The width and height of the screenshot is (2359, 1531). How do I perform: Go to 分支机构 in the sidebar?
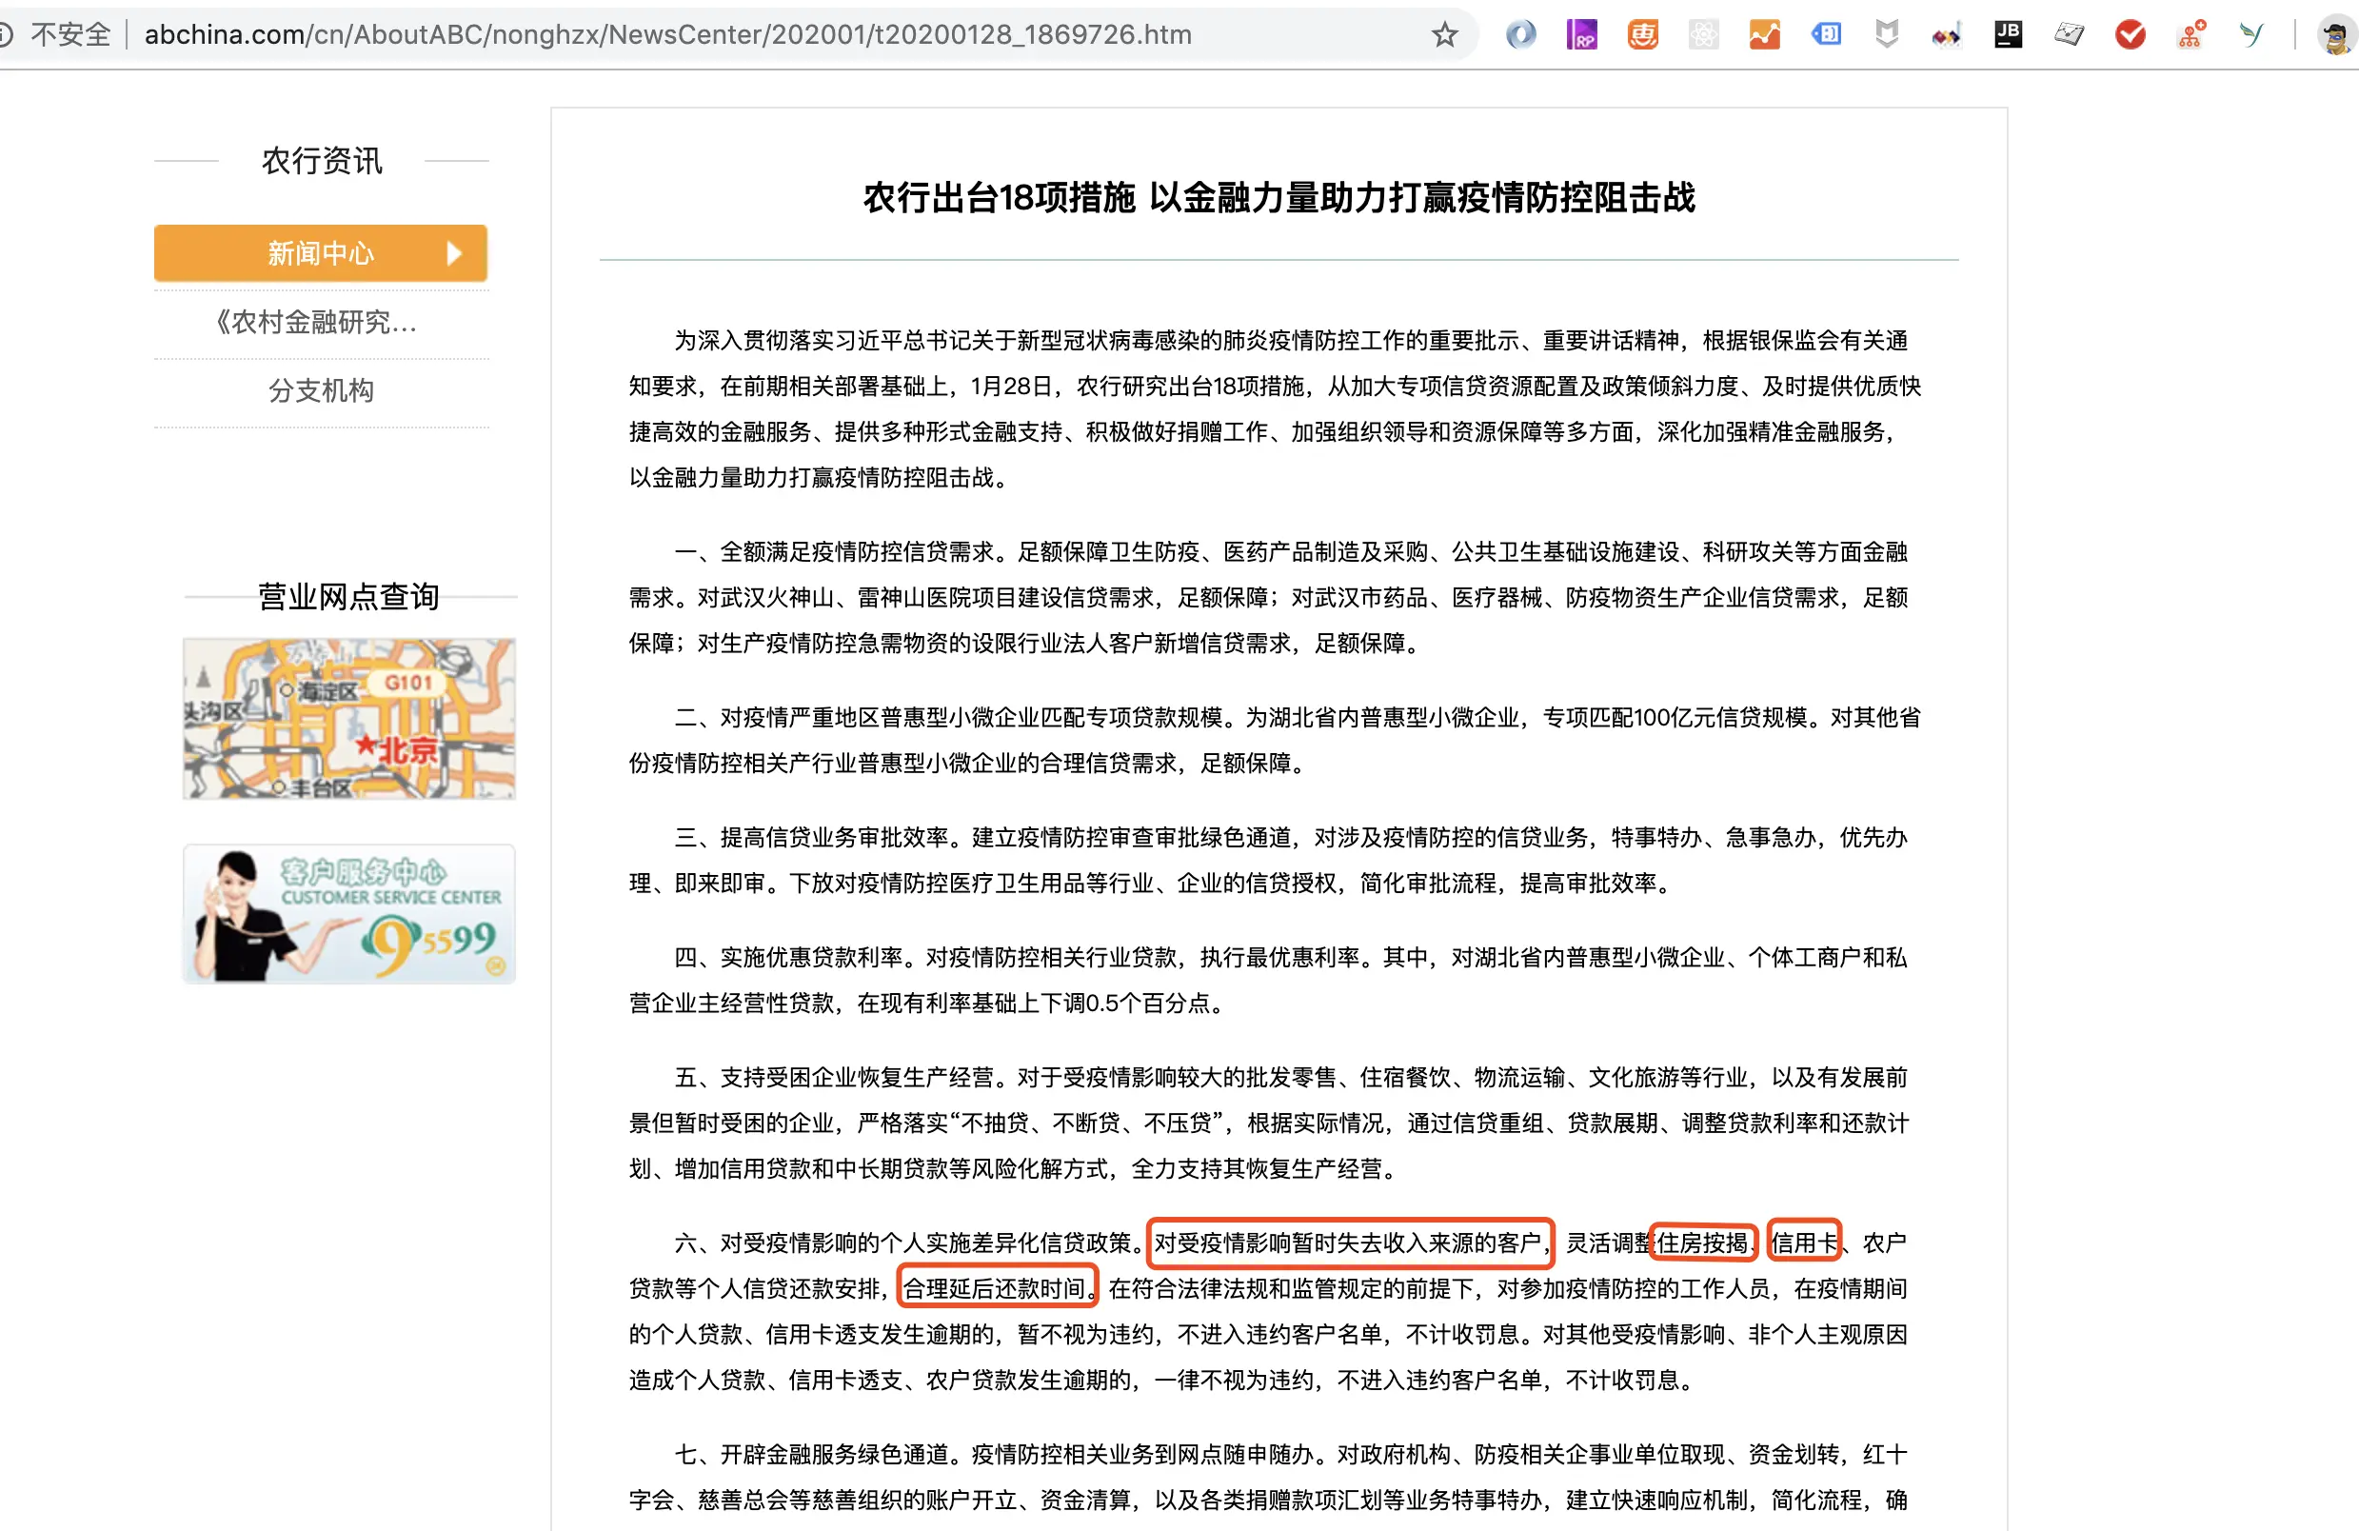click(x=320, y=390)
